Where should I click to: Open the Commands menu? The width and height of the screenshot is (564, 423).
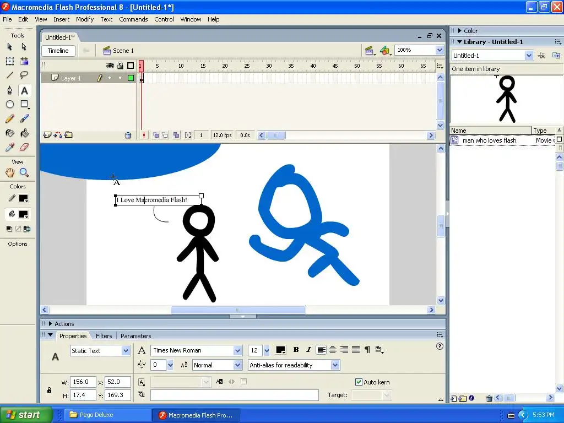(133, 19)
